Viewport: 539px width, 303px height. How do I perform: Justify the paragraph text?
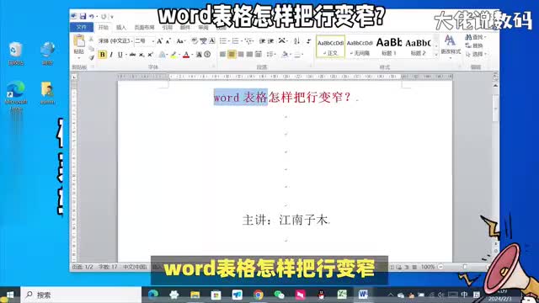click(249, 54)
